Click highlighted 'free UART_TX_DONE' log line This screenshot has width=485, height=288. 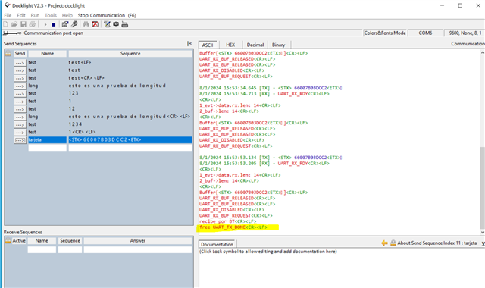click(x=233, y=227)
